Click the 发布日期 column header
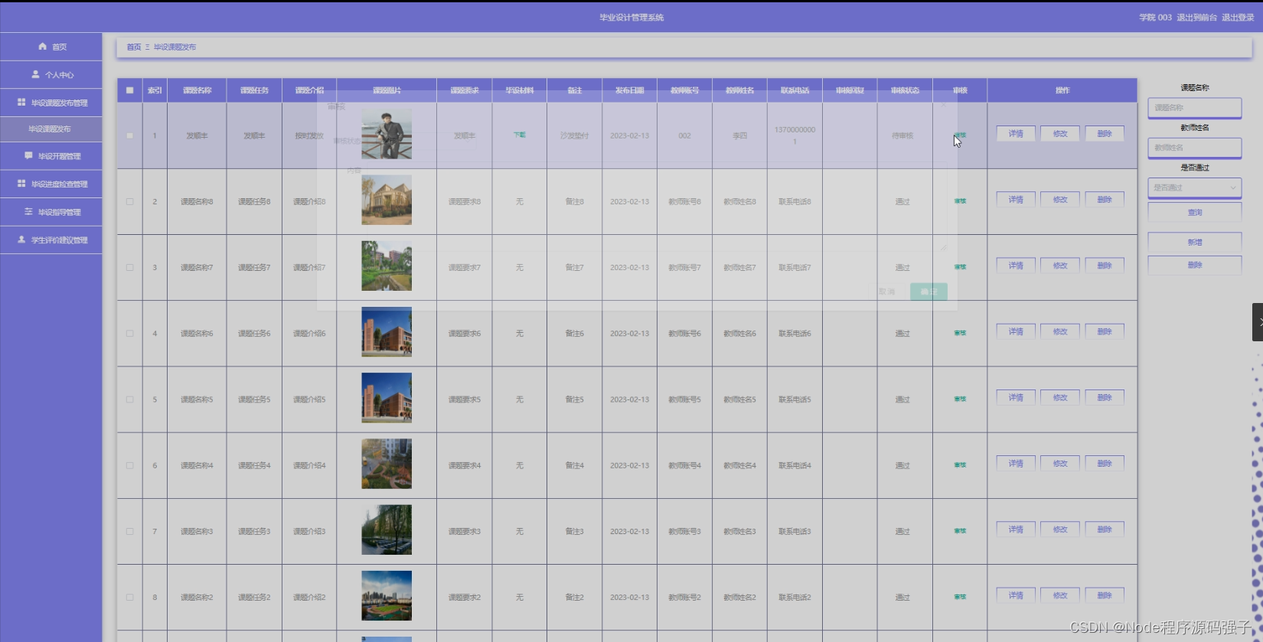The height and width of the screenshot is (642, 1263). tap(629, 90)
